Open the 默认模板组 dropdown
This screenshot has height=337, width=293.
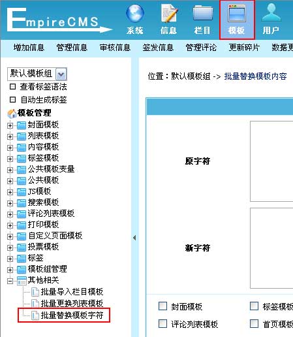click(37, 74)
